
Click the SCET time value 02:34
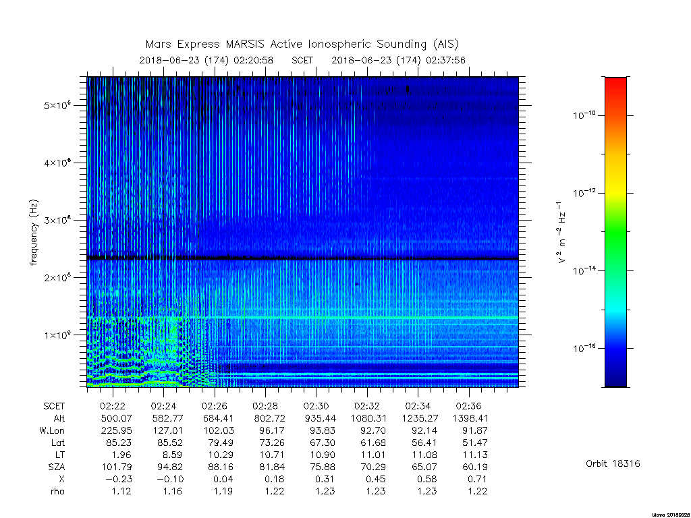(x=418, y=406)
